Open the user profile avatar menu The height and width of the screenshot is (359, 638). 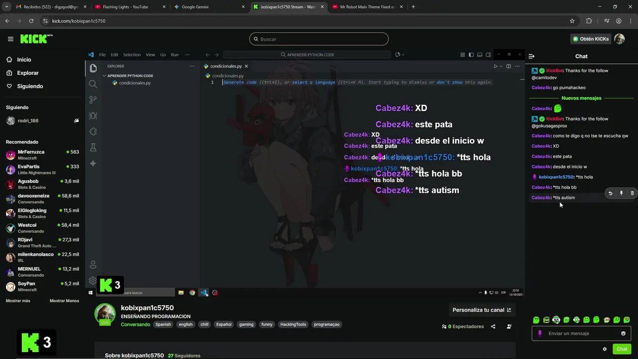click(619, 39)
